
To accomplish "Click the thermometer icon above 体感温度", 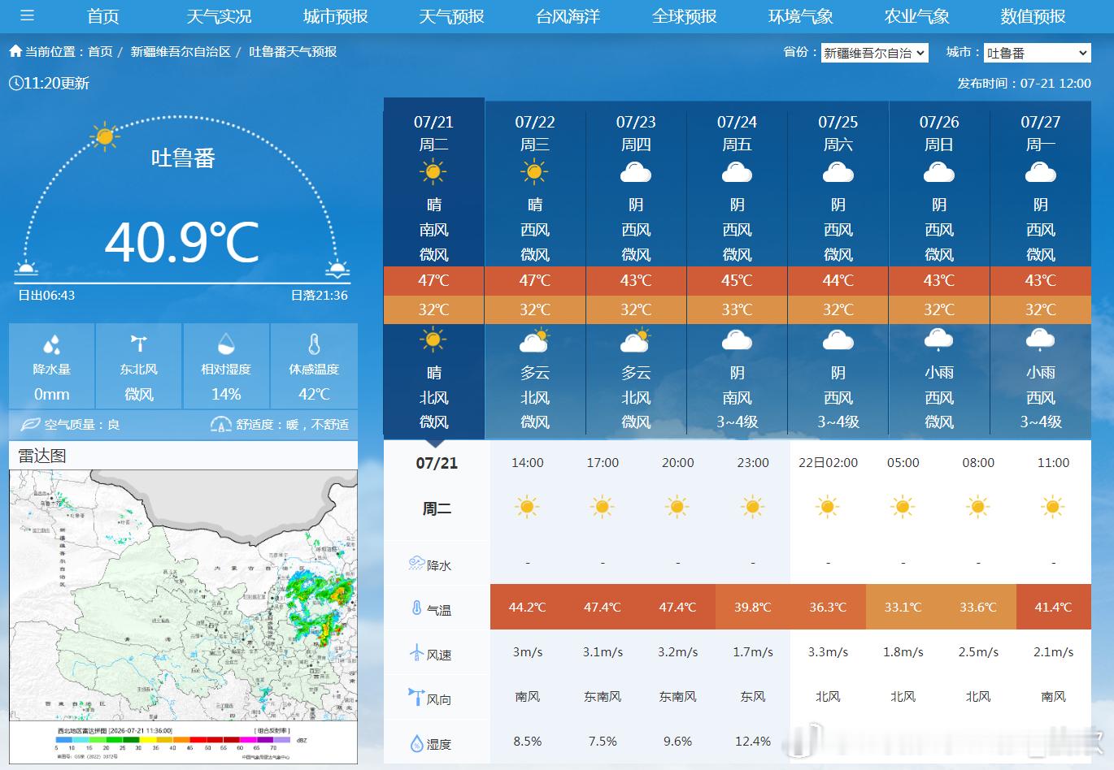I will (x=314, y=344).
